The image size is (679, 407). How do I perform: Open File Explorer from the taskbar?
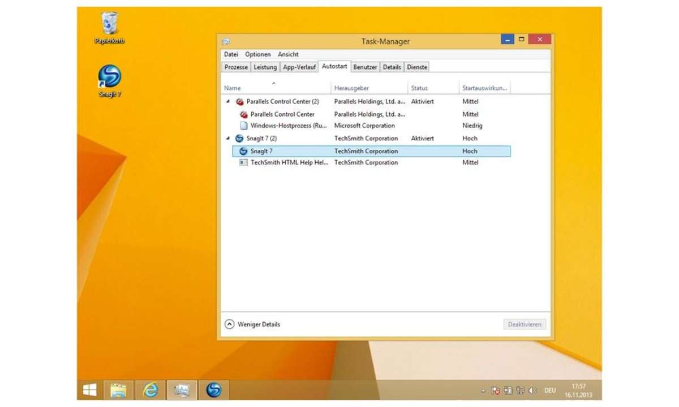pyautogui.click(x=119, y=389)
